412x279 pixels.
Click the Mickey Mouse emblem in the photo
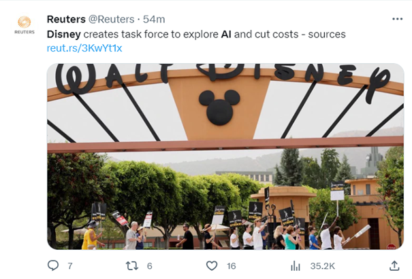219,107
